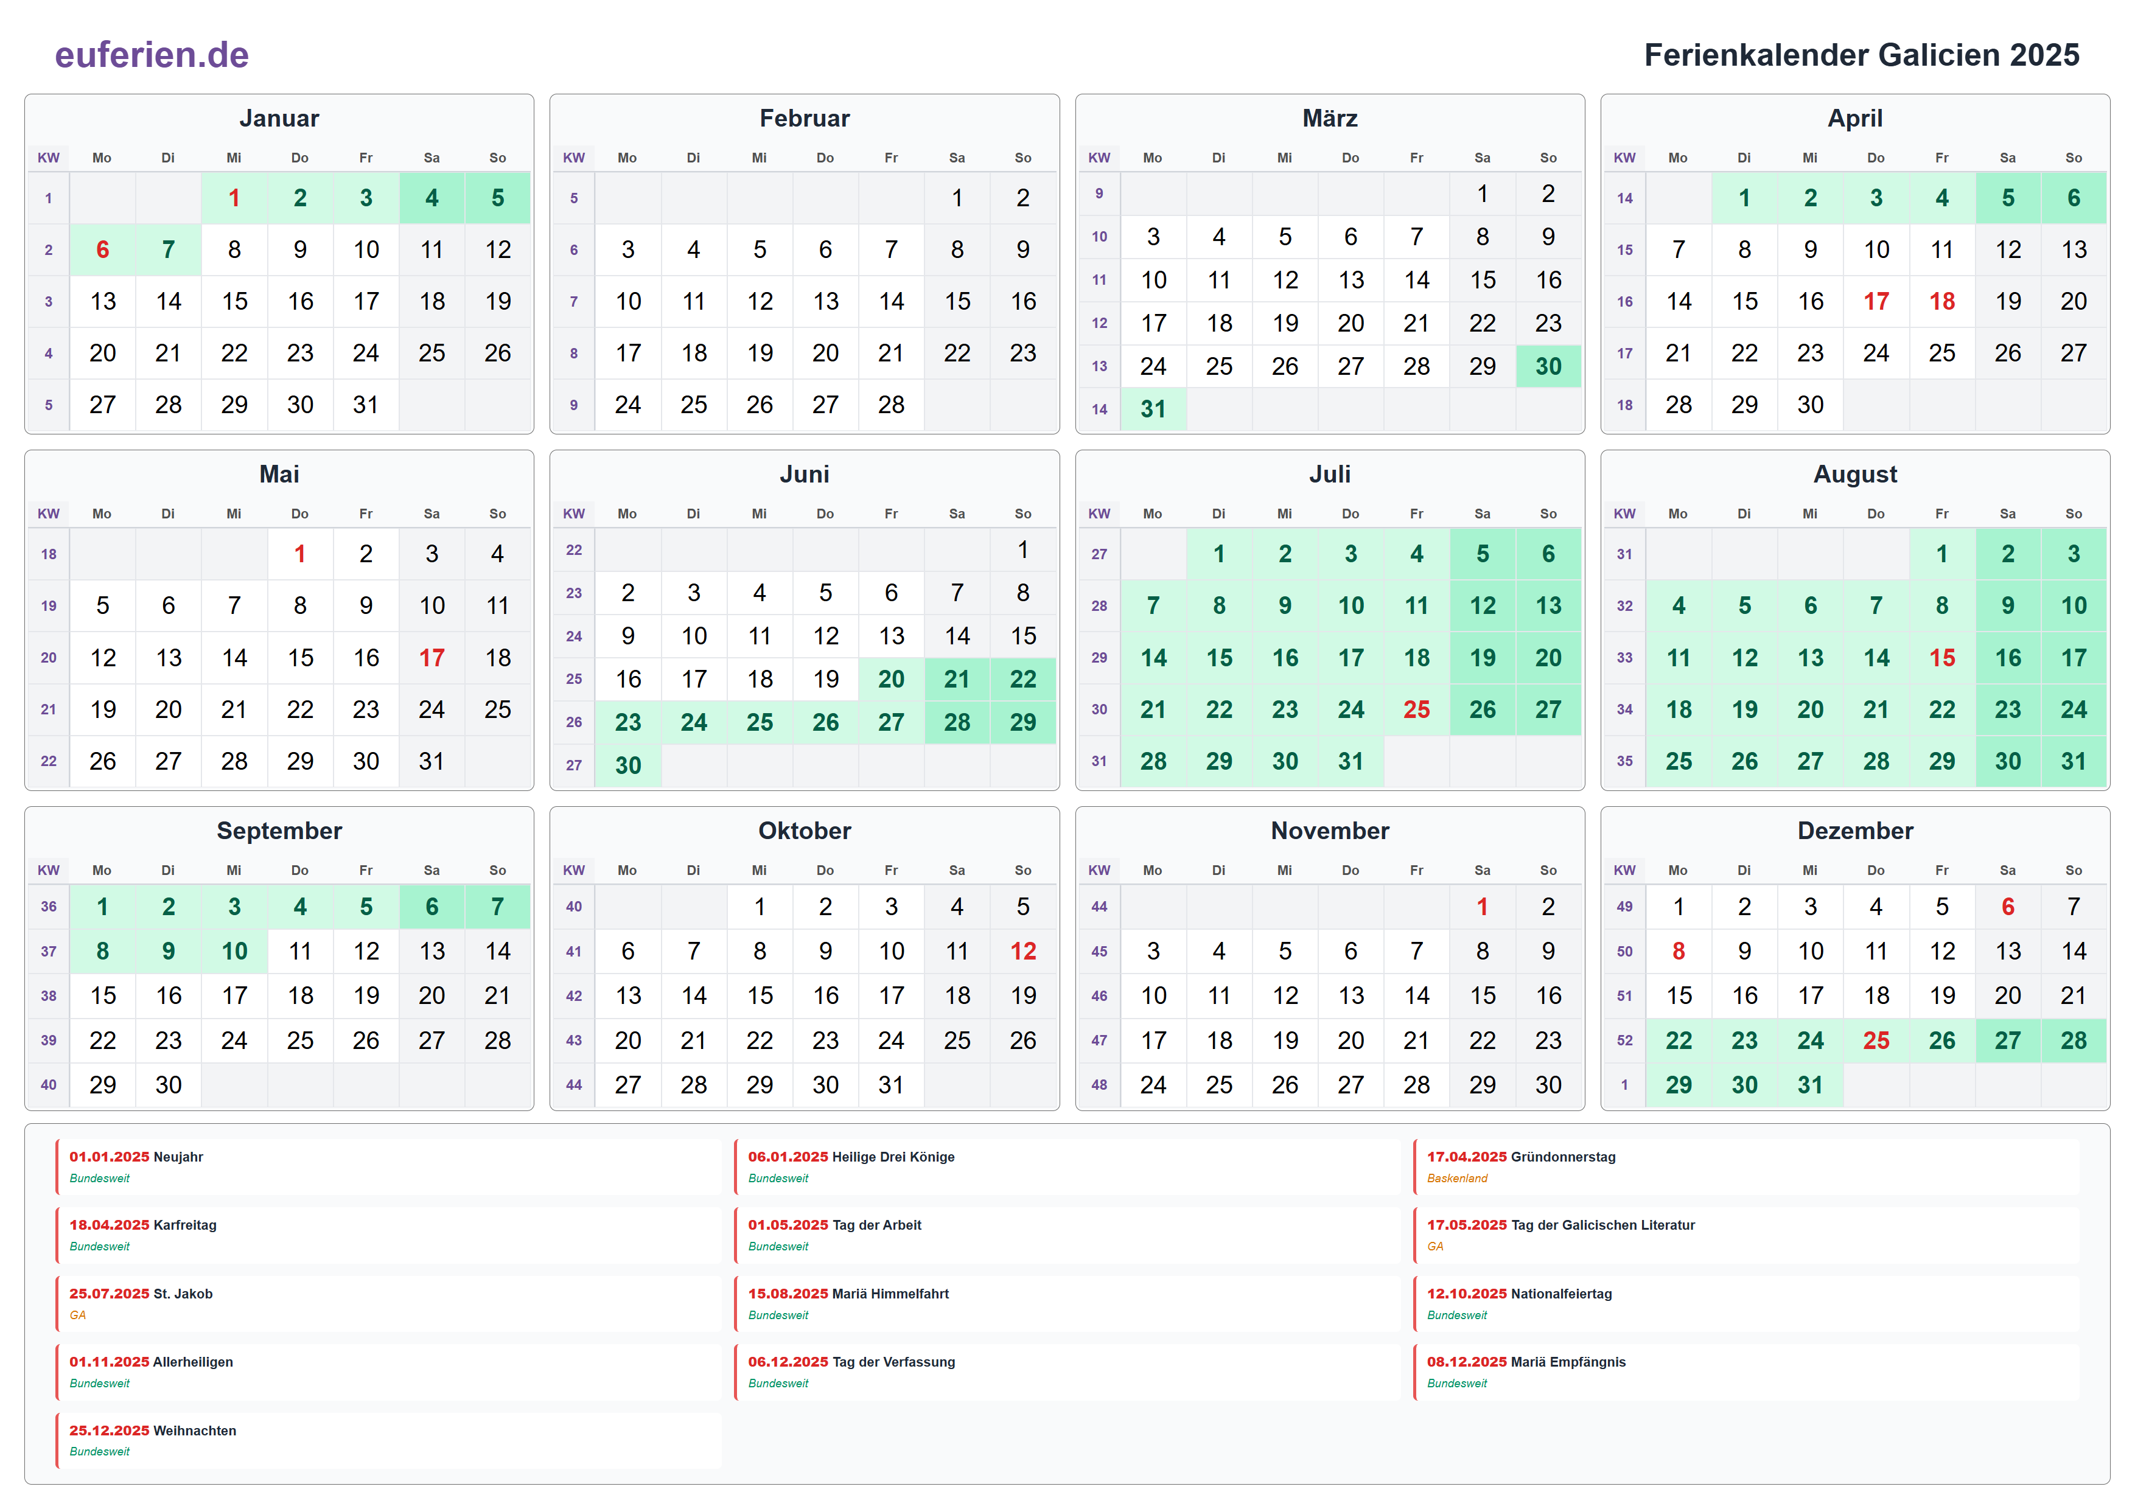
Task: Click February 28 date cell
Action: (891, 405)
